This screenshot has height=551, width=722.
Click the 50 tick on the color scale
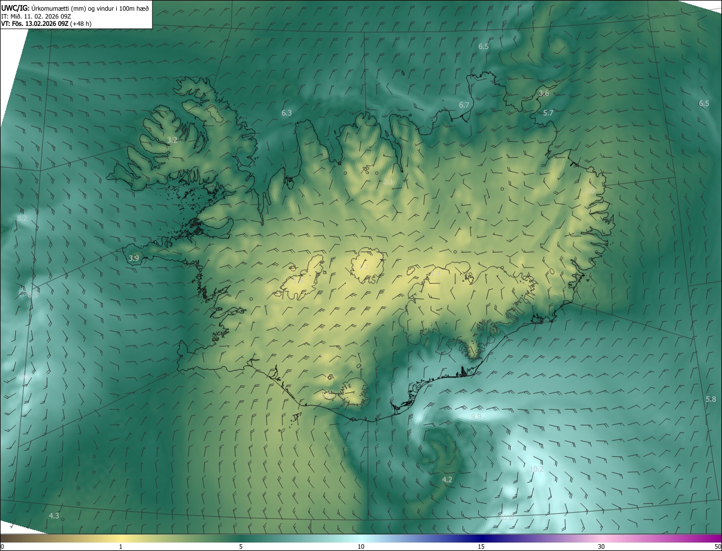coord(717,547)
